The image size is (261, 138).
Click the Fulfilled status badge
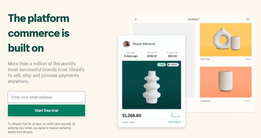[173, 65]
